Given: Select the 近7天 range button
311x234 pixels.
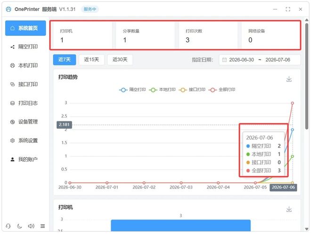Looking at the screenshot, I should 65,60.
